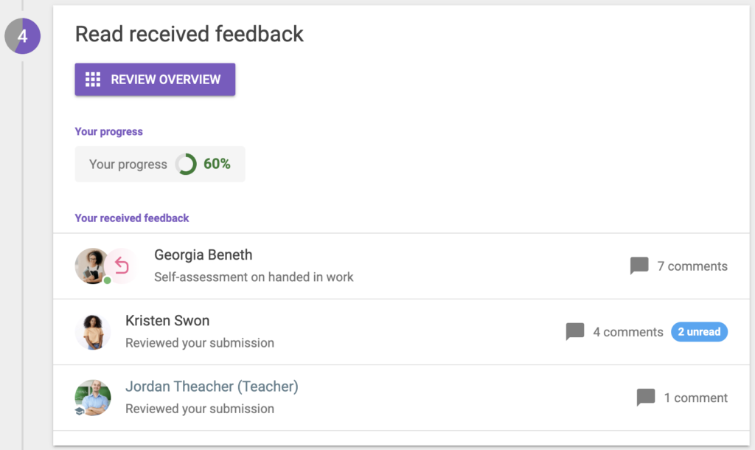Click the comment bubble beside 1 comment
The image size is (755, 450).
(646, 398)
